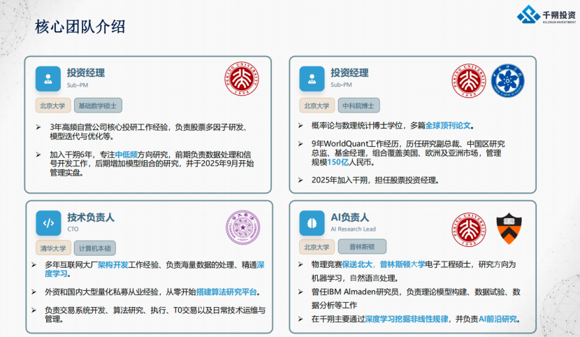
Task: Click the highlighted 中低频 text
Action: click(126, 155)
